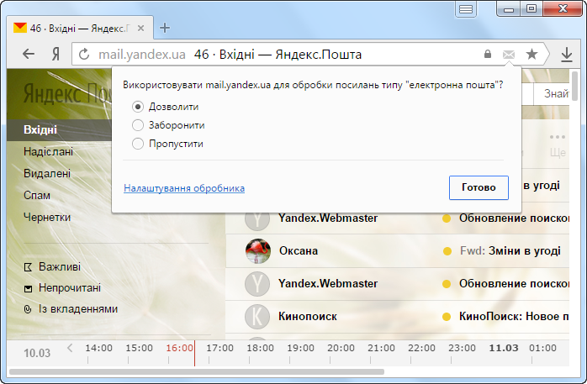Click the Яндекс Пошта logo
Screen dimensions: 587x384
click(67, 93)
